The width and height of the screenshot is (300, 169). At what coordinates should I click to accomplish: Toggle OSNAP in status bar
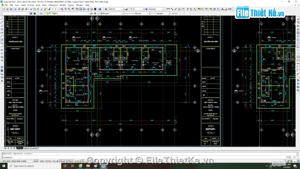click(x=62, y=161)
